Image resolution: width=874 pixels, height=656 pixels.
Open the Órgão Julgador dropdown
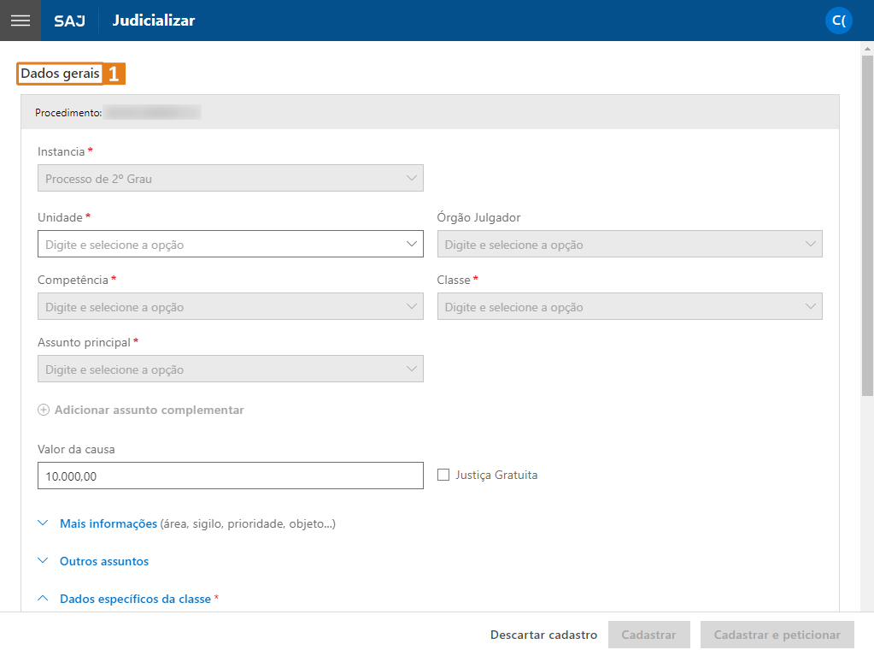630,244
